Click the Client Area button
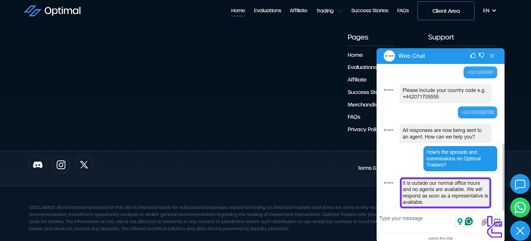Screen dimensions: 531x241 (446, 11)
